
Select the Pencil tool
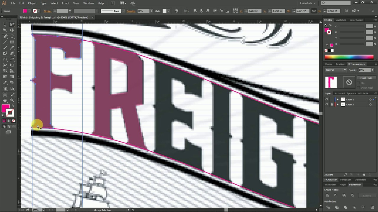pos(12,47)
